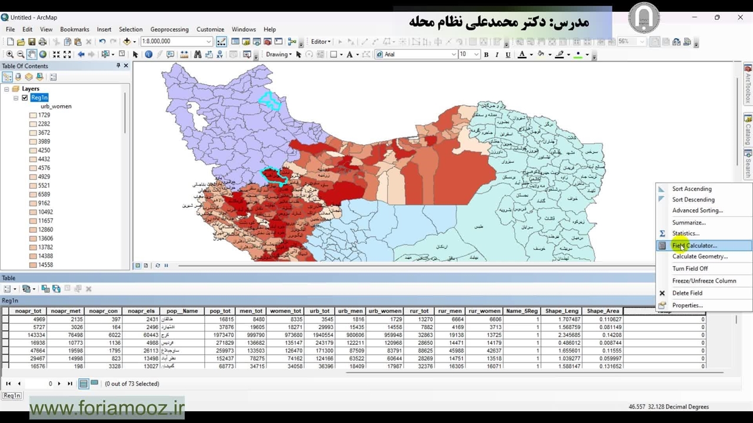Open the font size dropdown
The width and height of the screenshot is (753, 423).
(x=476, y=55)
